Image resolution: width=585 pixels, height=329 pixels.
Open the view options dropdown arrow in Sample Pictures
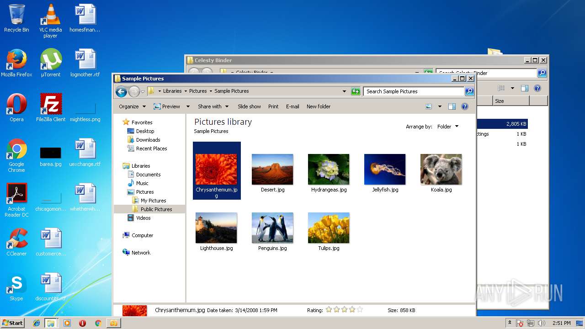tap(440, 106)
